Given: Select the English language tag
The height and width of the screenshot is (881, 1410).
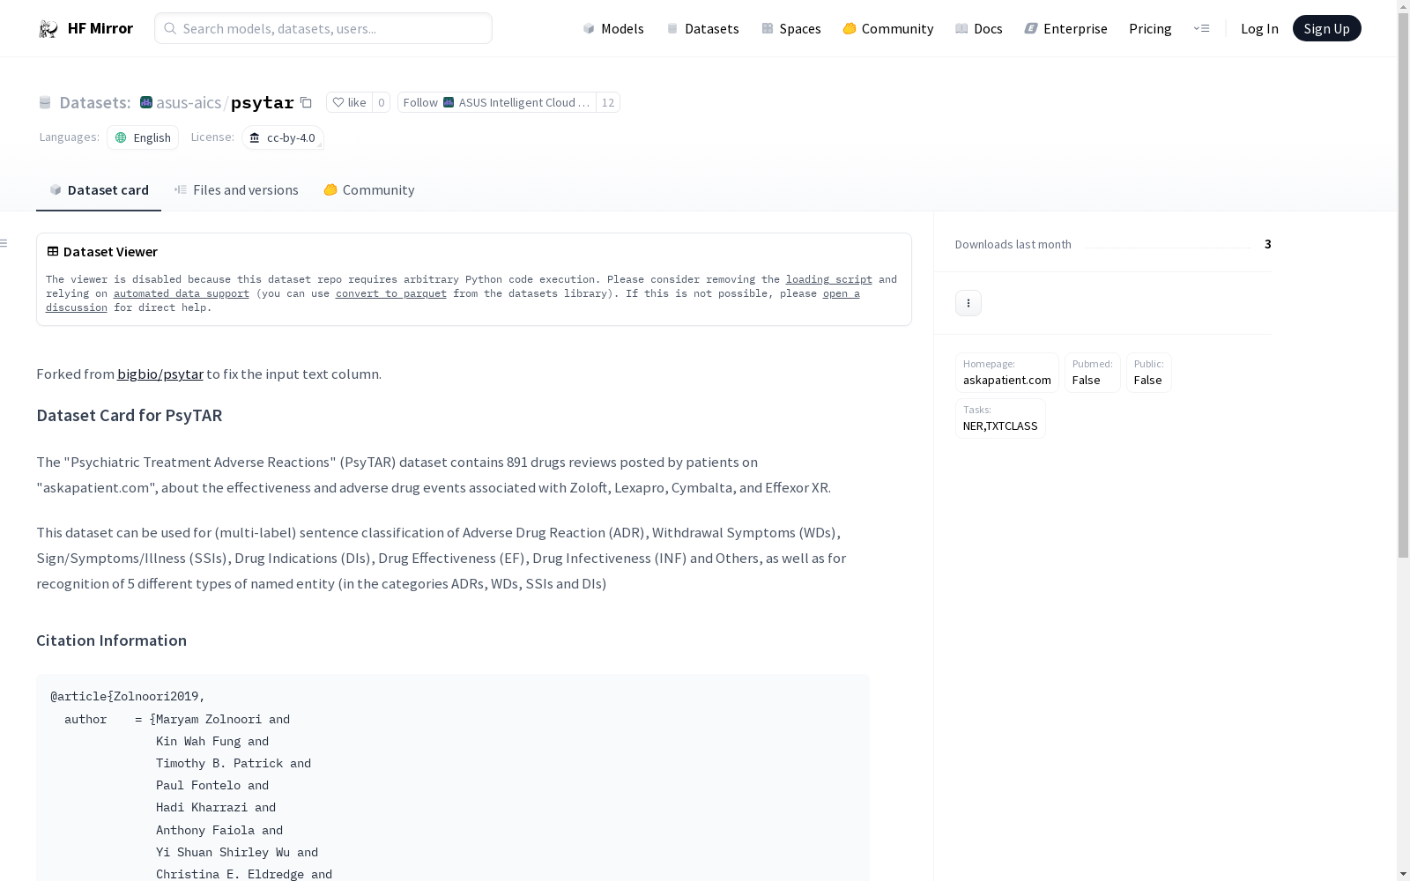Looking at the screenshot, I should (x=143, y=137).
